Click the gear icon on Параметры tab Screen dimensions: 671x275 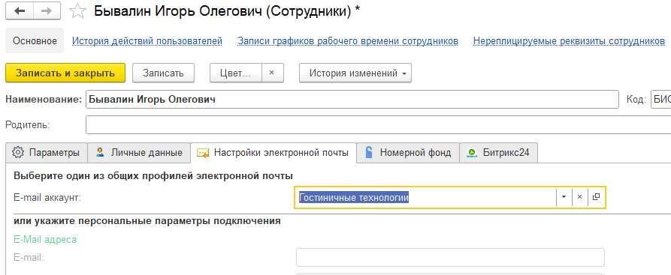(x=17, y=153)
